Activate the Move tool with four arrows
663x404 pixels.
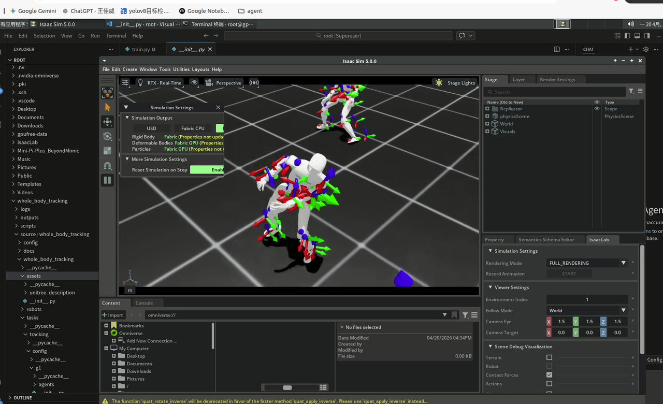(x=107, y=122)
